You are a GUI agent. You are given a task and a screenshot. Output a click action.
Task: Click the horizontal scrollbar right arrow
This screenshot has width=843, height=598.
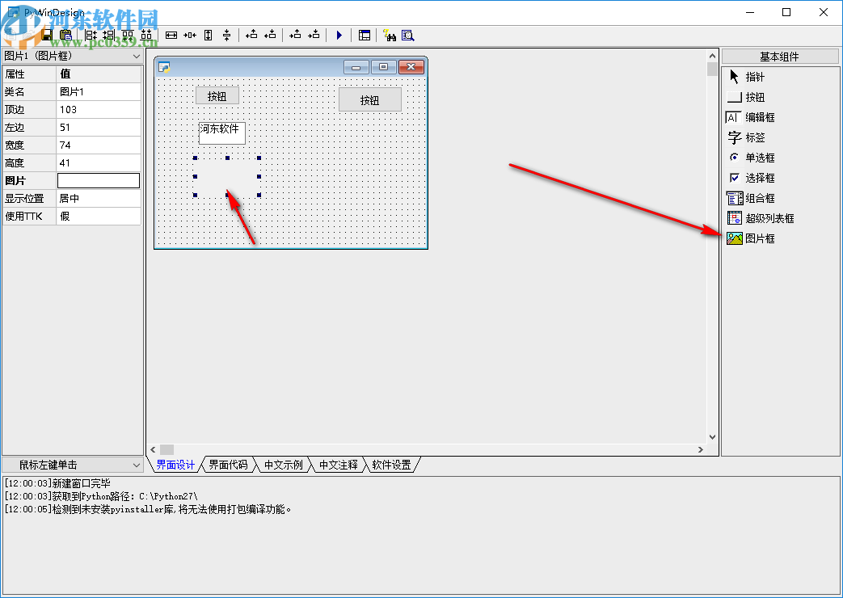tap(701, 449)
